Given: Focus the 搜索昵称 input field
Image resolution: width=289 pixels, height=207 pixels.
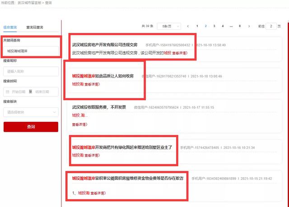Looking at the screenshot, I should click(x=31, y=71).
